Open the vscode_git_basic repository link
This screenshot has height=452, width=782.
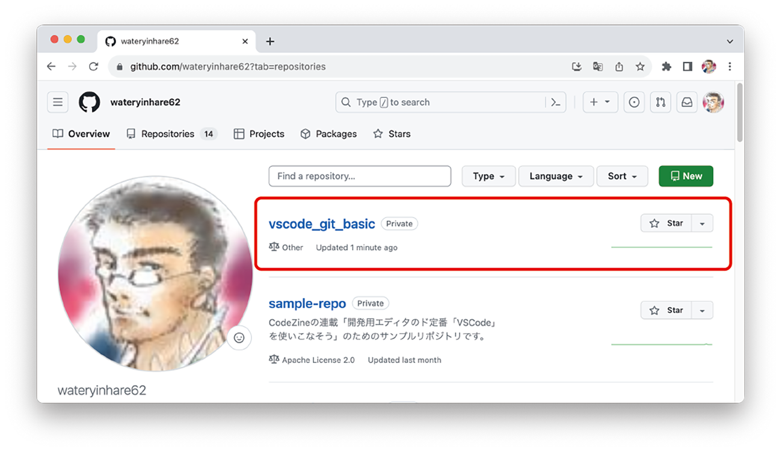coord(322,224)
